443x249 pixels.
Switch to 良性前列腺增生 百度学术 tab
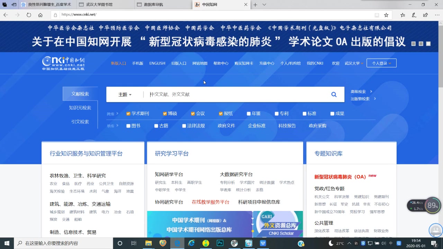tap(47, 4)
